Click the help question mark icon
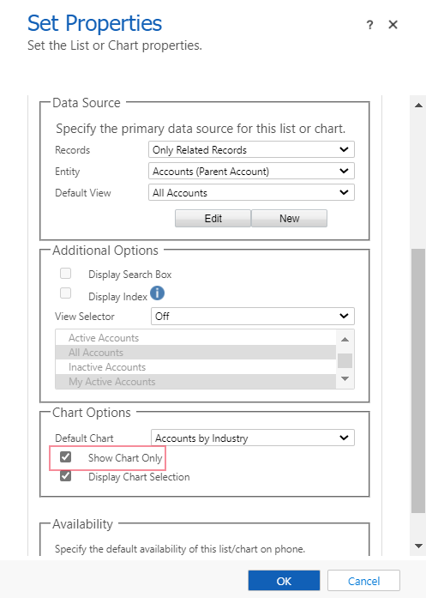The height and width of the screenshot is (598, 426). tap(369, 25)
